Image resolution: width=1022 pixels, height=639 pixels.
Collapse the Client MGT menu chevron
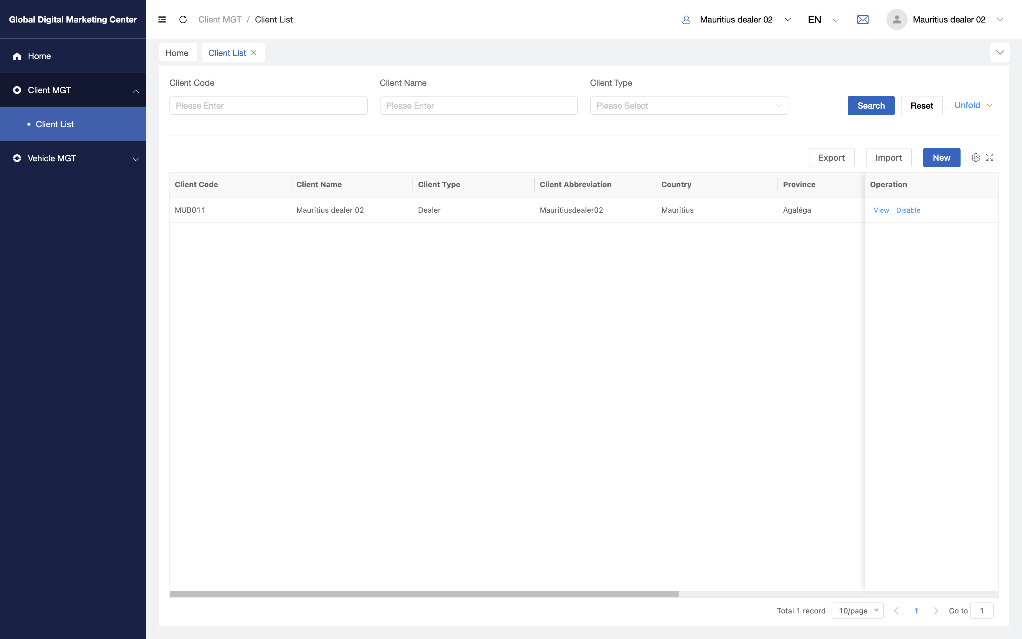(136, 91)
